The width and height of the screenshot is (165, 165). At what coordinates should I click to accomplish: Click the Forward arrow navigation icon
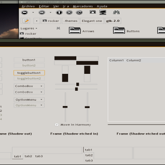[x=42, y=12]
